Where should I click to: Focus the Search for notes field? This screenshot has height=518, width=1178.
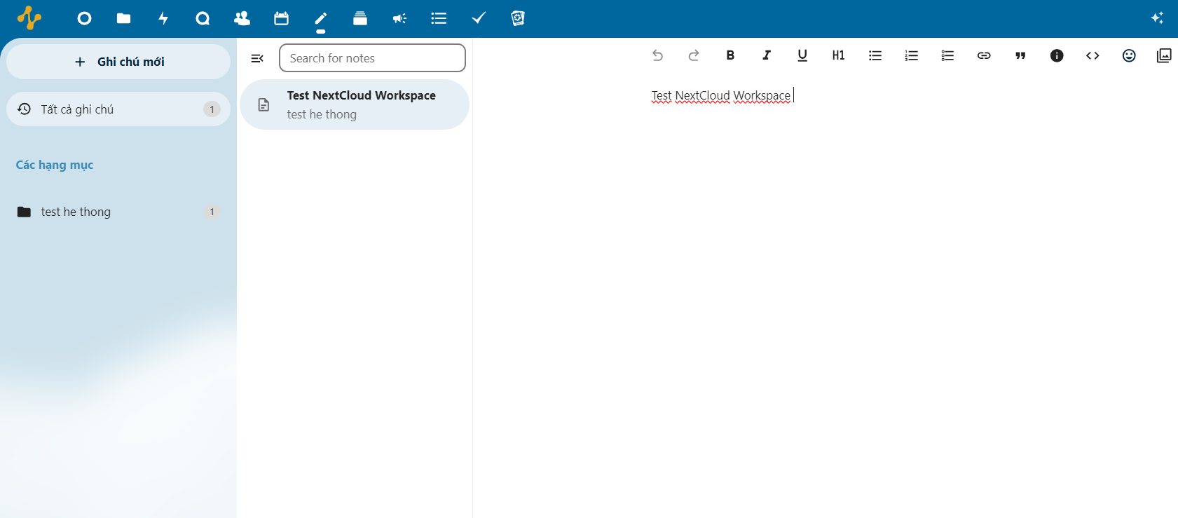tap(372, 58)
